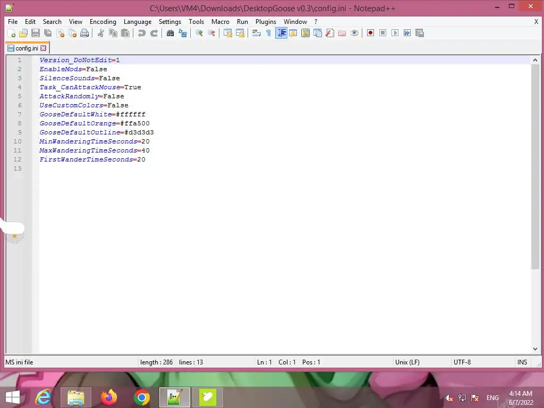
Task: Open the Document List toolbar icon
Action: (318, 33)
